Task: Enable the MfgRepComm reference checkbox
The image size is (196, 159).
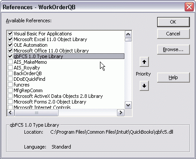Action: [x=10, y=90]
